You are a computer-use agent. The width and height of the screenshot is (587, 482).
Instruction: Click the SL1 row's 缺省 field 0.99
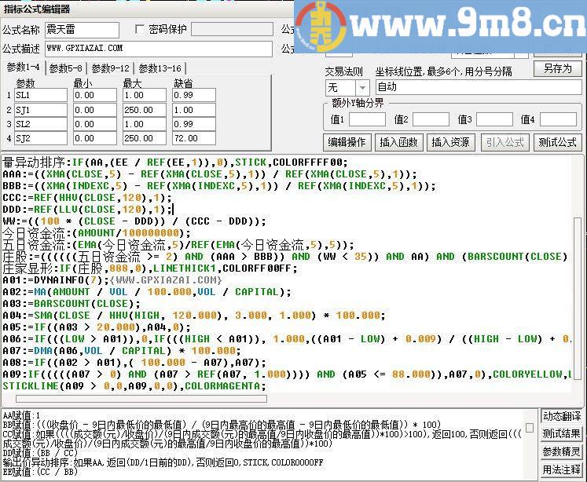point(194,95)
